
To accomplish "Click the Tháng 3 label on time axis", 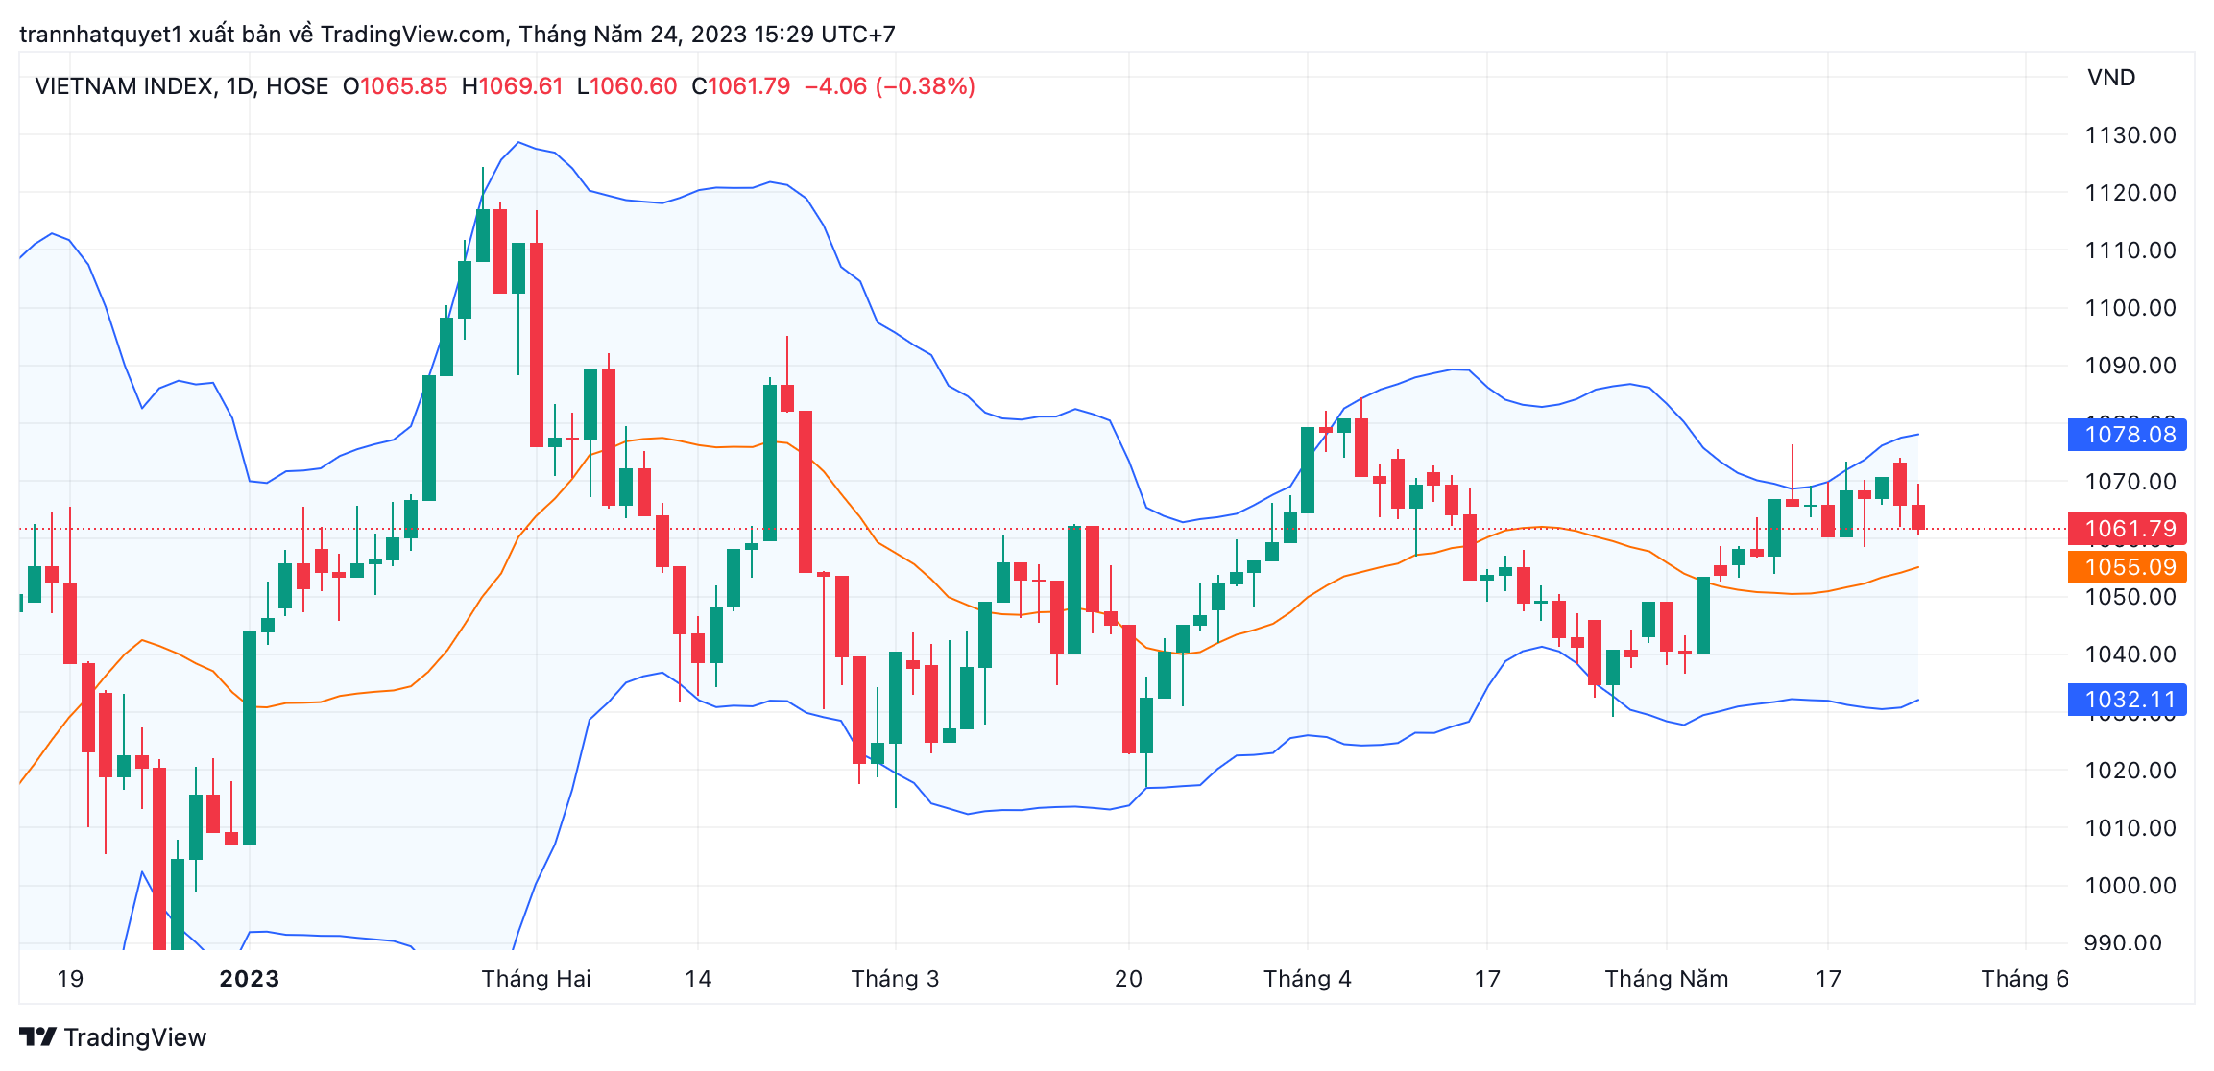I will point(896,979).
